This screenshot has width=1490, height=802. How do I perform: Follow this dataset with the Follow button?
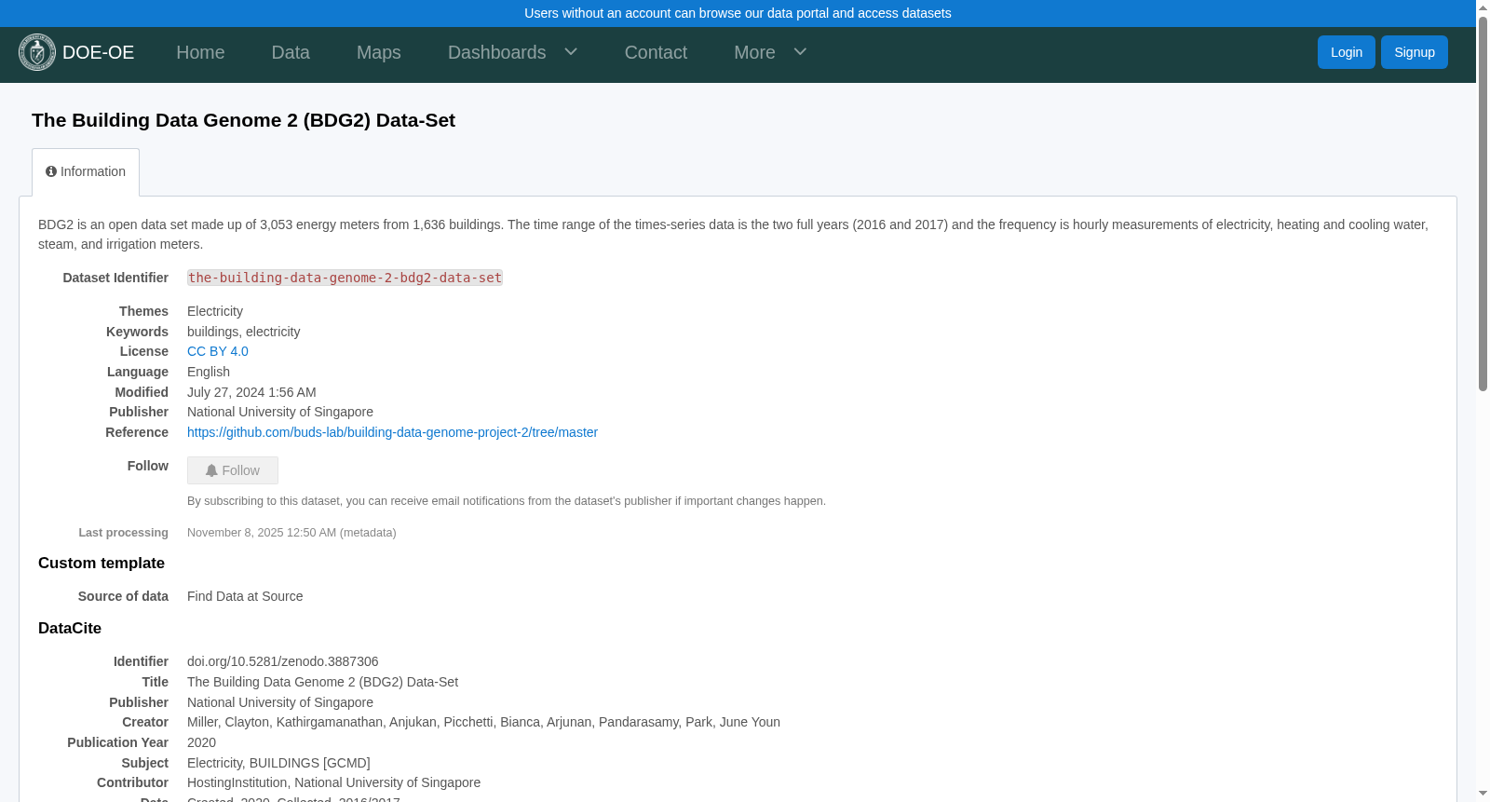pos(233,470)
